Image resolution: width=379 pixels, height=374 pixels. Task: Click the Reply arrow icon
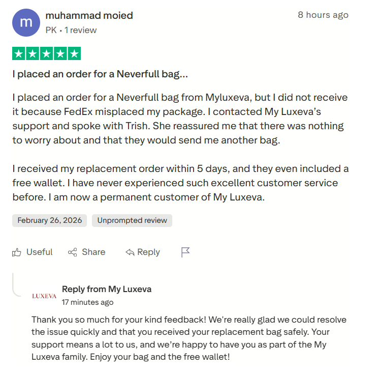tap(130, 252)
